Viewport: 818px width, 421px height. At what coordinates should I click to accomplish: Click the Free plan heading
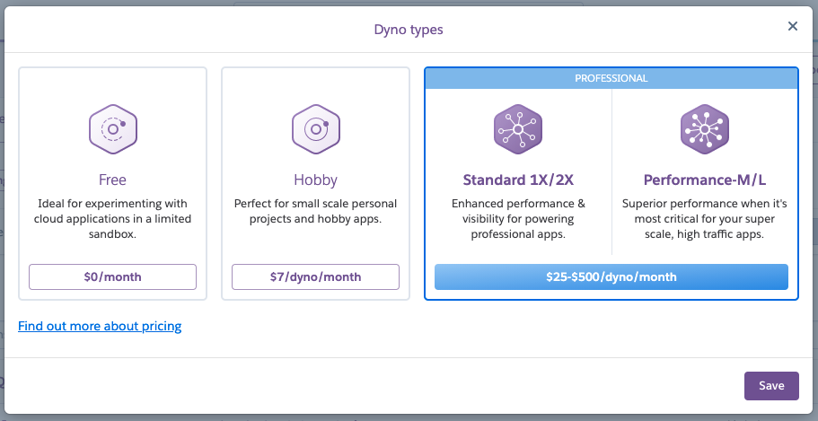112,180
